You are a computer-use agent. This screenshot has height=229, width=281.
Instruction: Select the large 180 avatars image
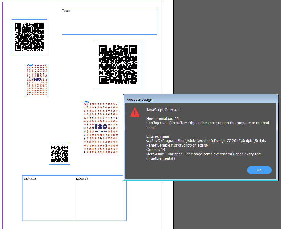[x=101, y=128]
